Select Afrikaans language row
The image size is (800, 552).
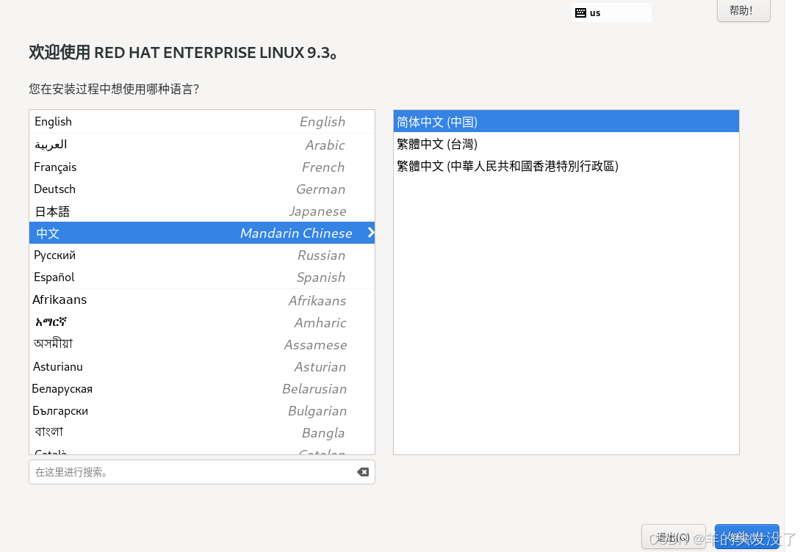point(202,300)
